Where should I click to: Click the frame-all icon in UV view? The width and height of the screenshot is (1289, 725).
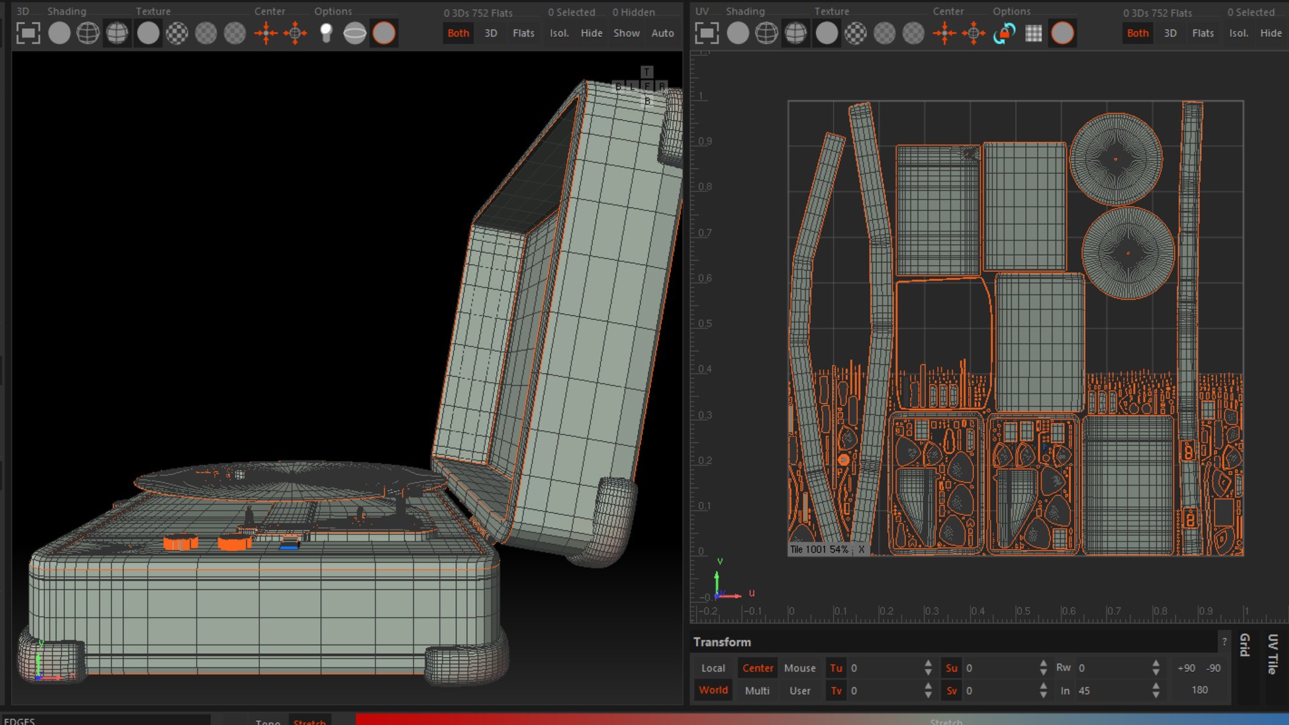click(707, 33)
